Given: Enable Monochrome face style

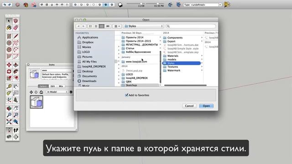Looking at the screenshot, I should point(112,5).
